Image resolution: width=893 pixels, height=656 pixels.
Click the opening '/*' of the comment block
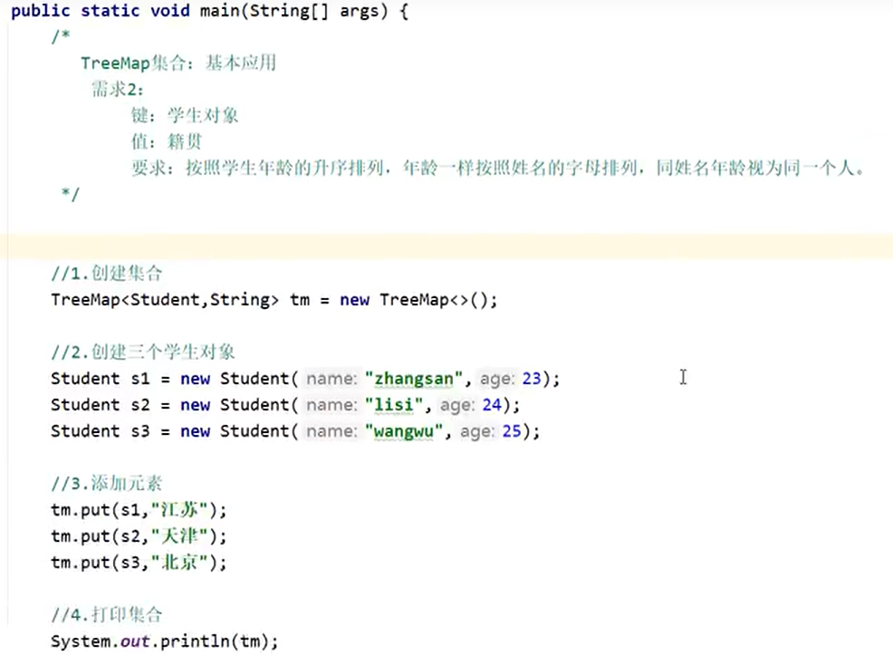pyautogui.click(x=61, y=36)
